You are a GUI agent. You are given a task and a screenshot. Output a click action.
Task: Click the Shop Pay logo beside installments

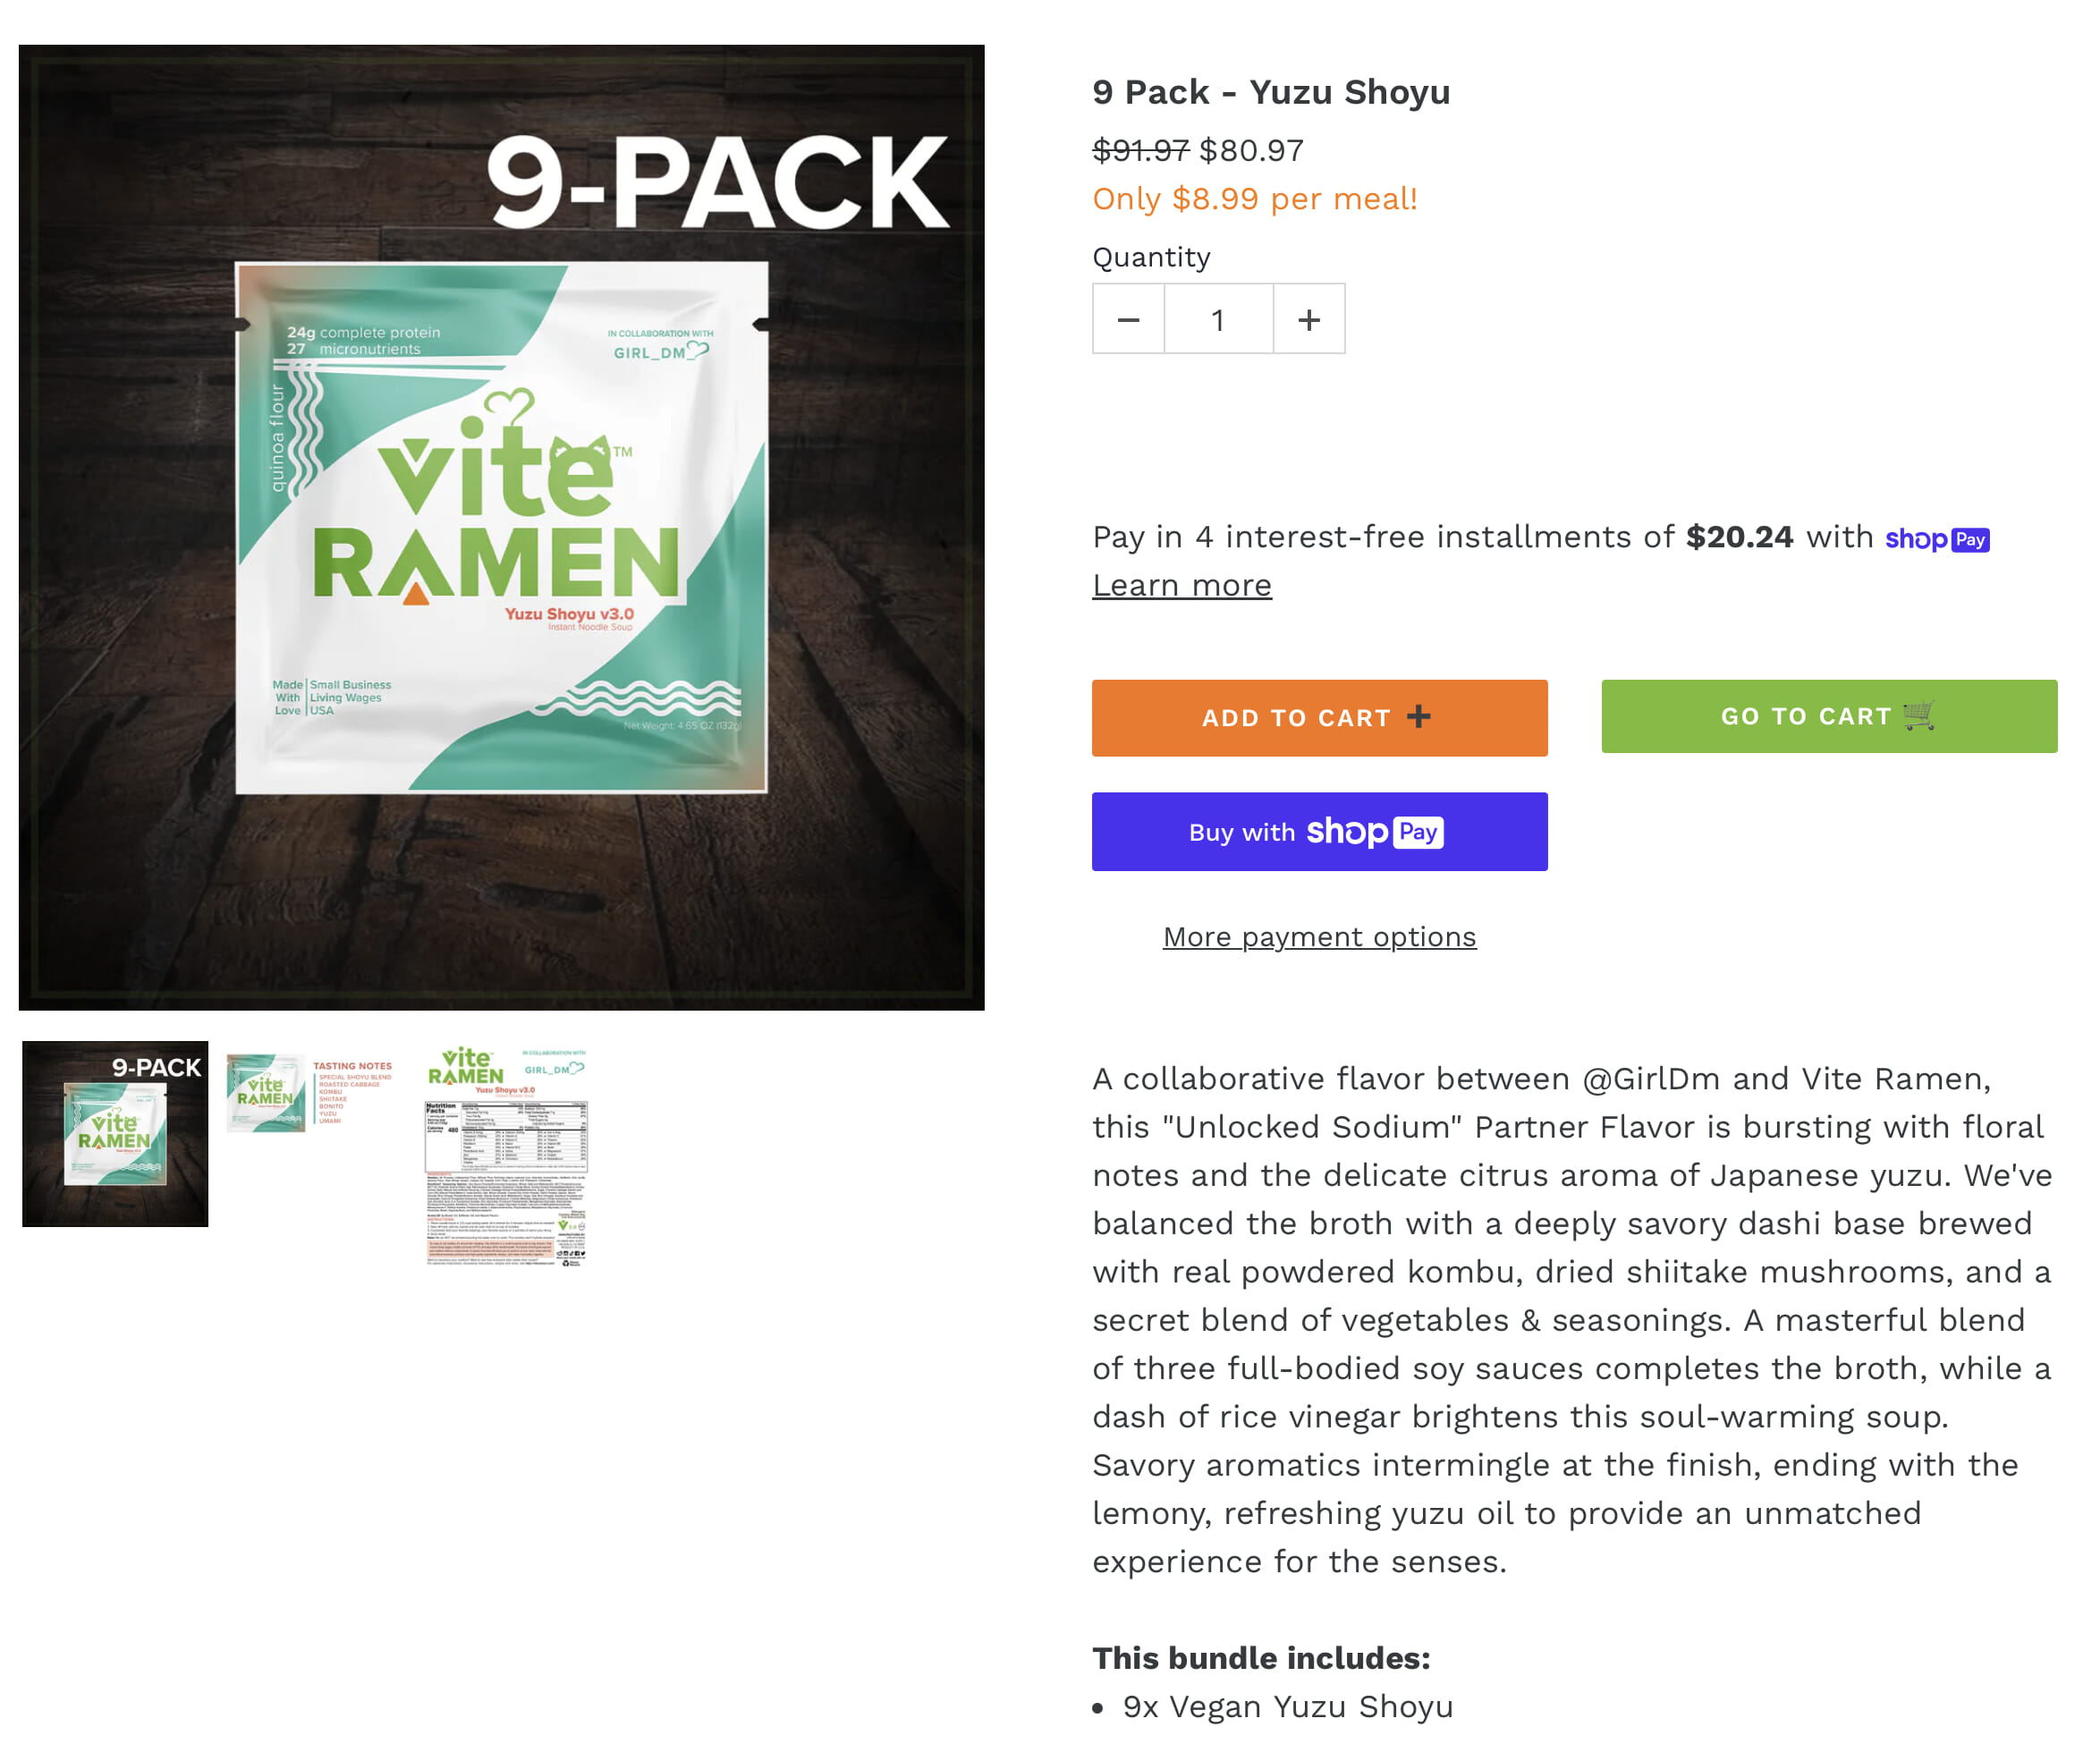pyautogui.click(x=1937, y=539)
